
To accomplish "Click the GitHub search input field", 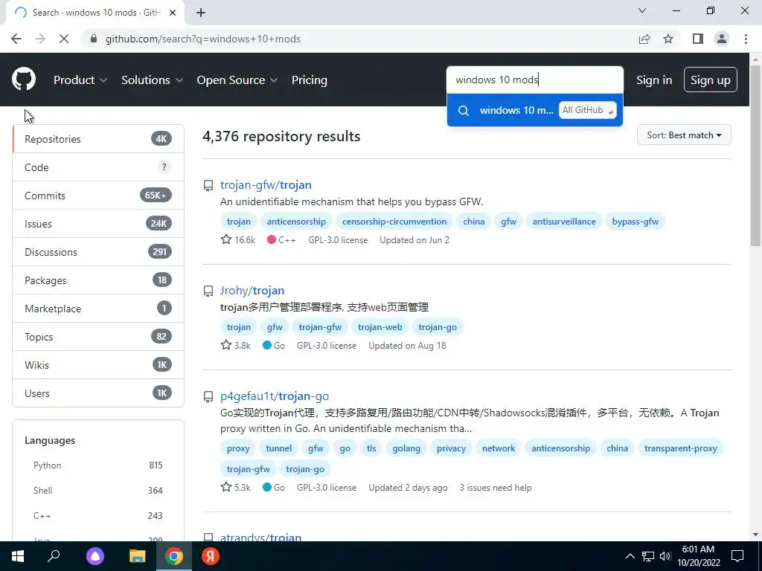I will 534,80.
